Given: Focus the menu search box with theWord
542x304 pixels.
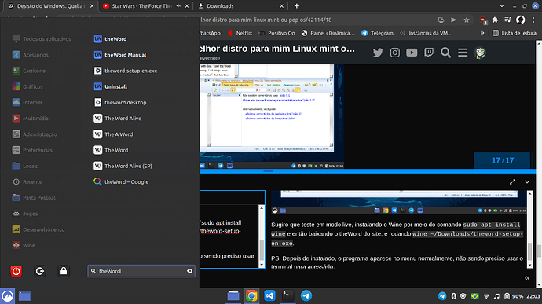Looking at the screenshot, I should point(141,271).
